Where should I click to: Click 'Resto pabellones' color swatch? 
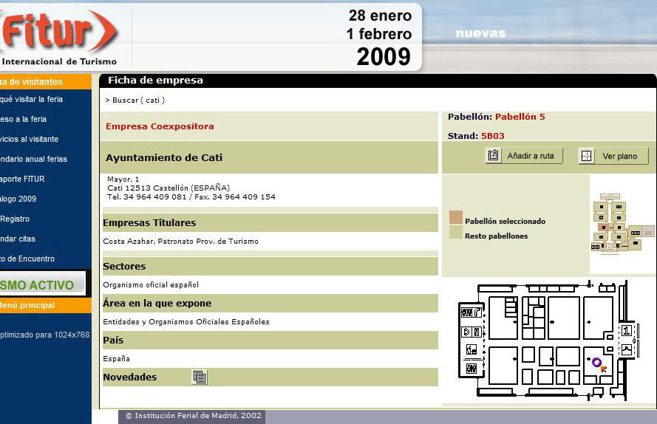tap(456, 232)
